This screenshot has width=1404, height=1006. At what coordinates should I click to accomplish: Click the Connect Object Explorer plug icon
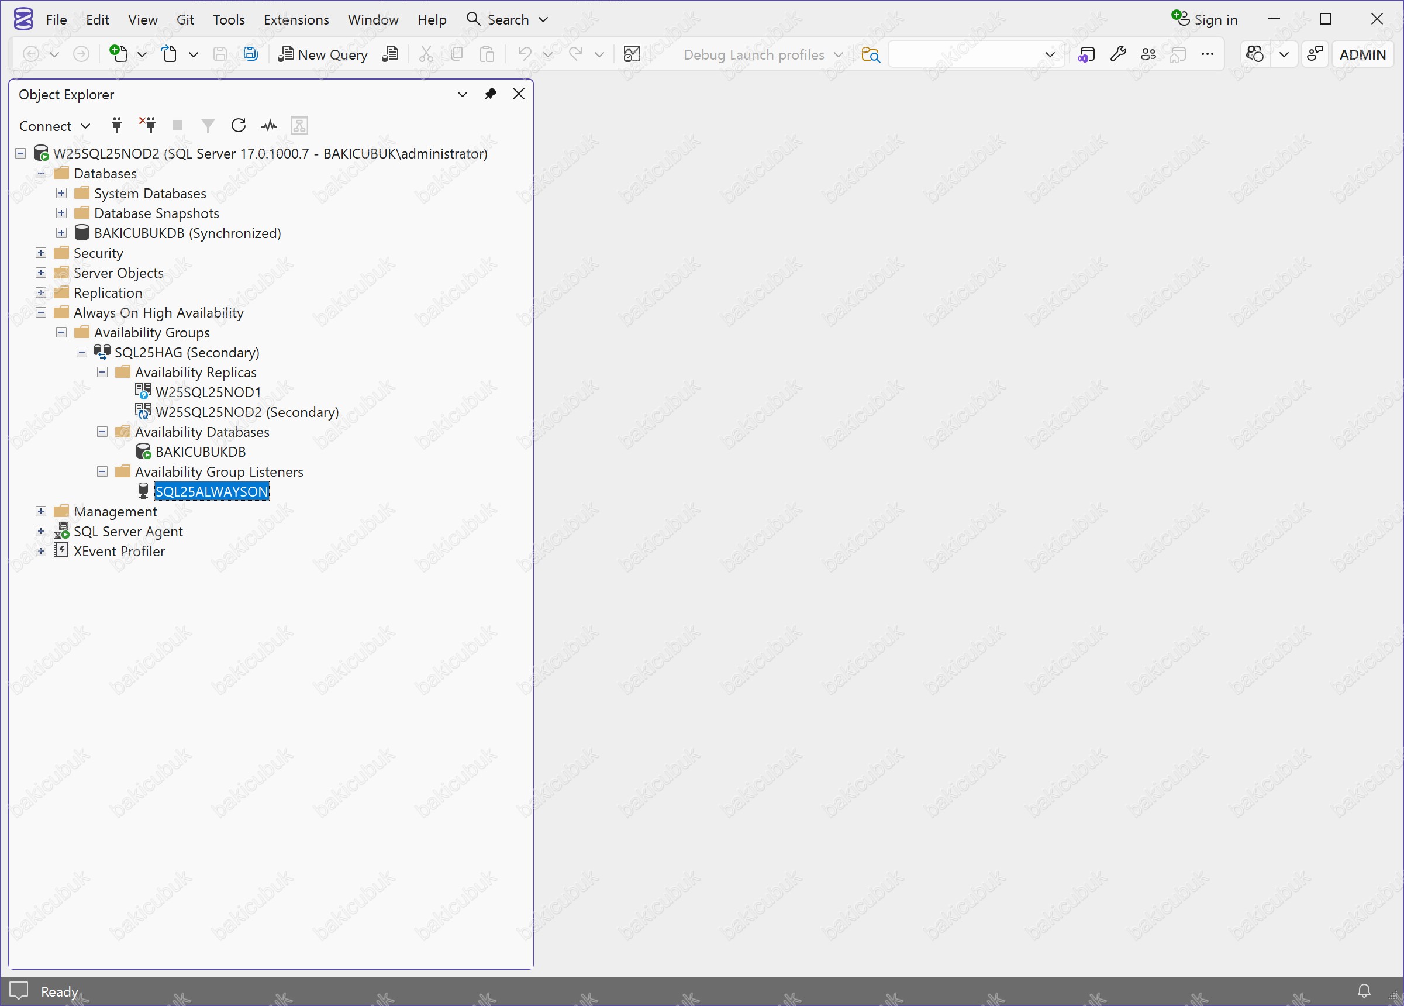[x=116, y=125]
